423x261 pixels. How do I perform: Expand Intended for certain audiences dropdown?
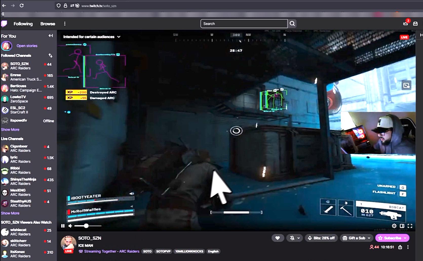click(x=92, y=37)
